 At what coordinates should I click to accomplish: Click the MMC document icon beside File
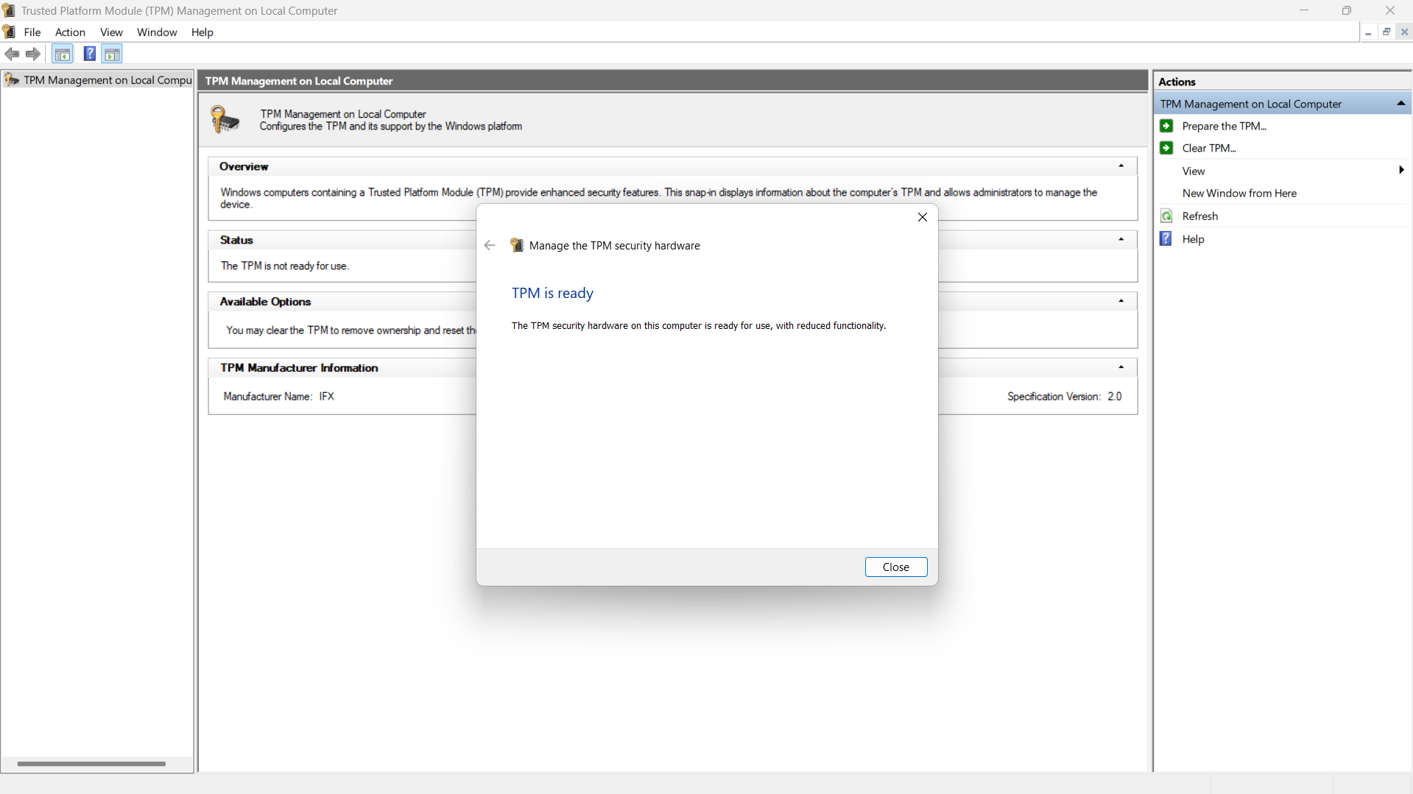9,32
